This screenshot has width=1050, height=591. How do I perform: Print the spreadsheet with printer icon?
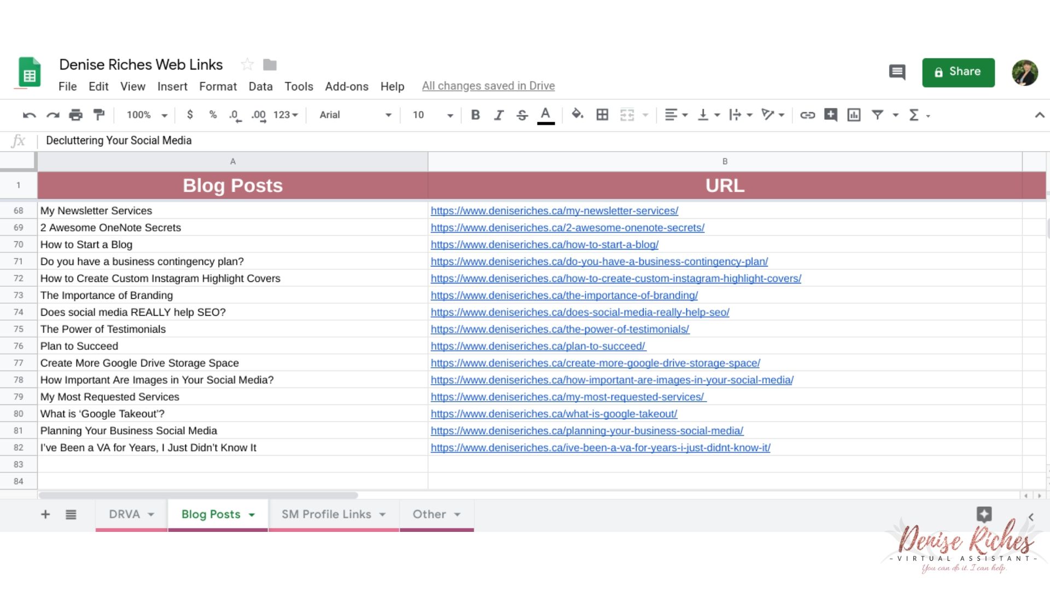tap(75, 115)
